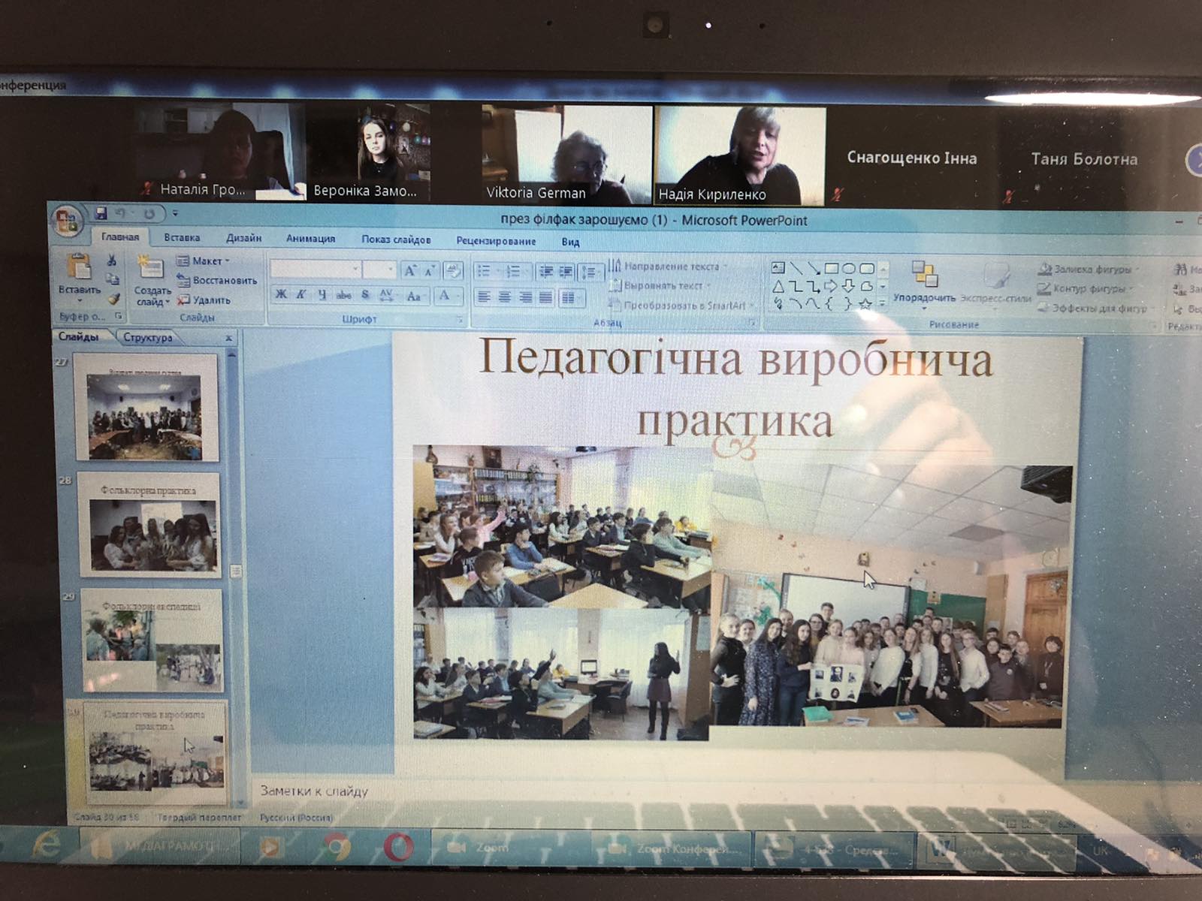This screenshot has height=901, width=1202.
Task: Select the Format Painter brush icon
Action: click(113, 299)
